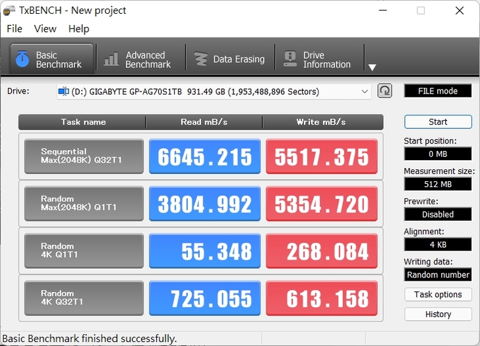Change Prewrite Disabled setting
This screenshot has width=480, height=346.
pyautogui.click(x=437, y=214)
